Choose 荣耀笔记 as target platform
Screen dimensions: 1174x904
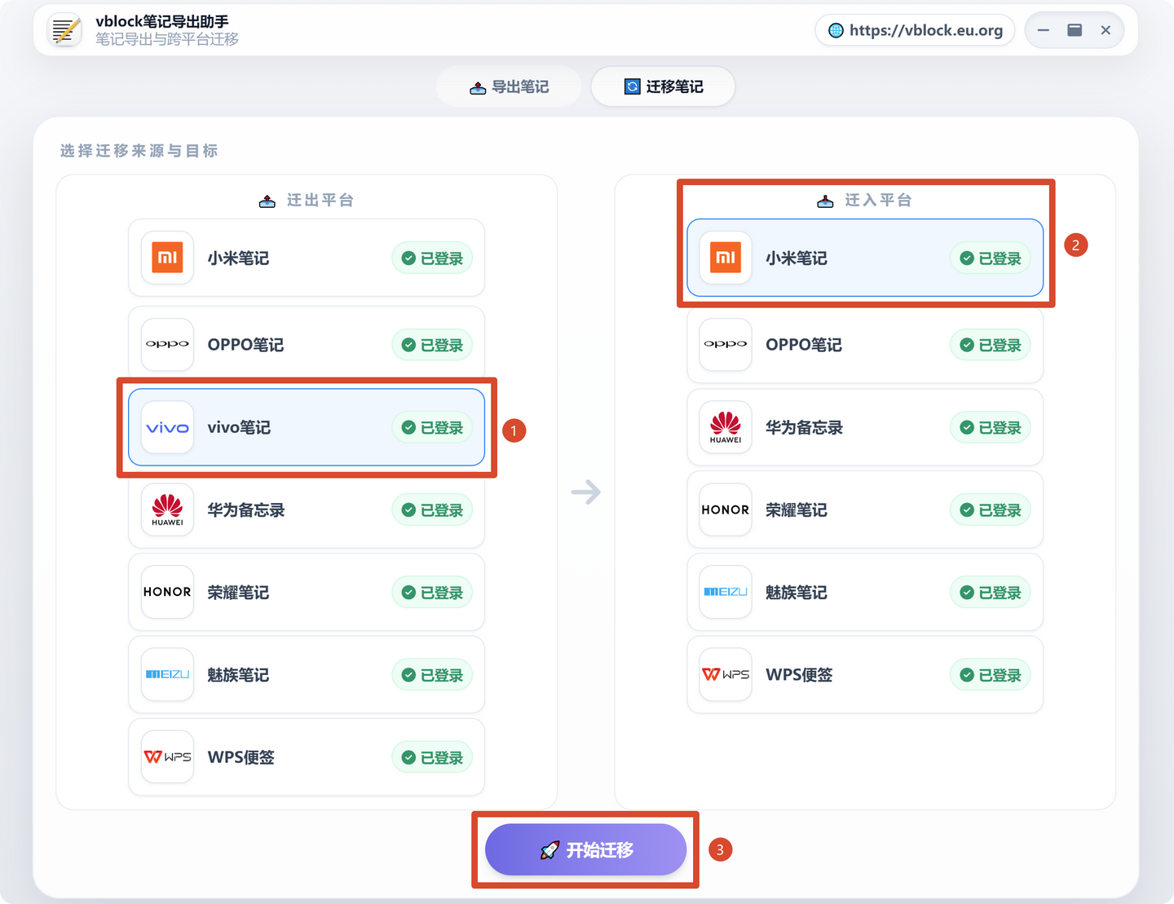[865, 509]
